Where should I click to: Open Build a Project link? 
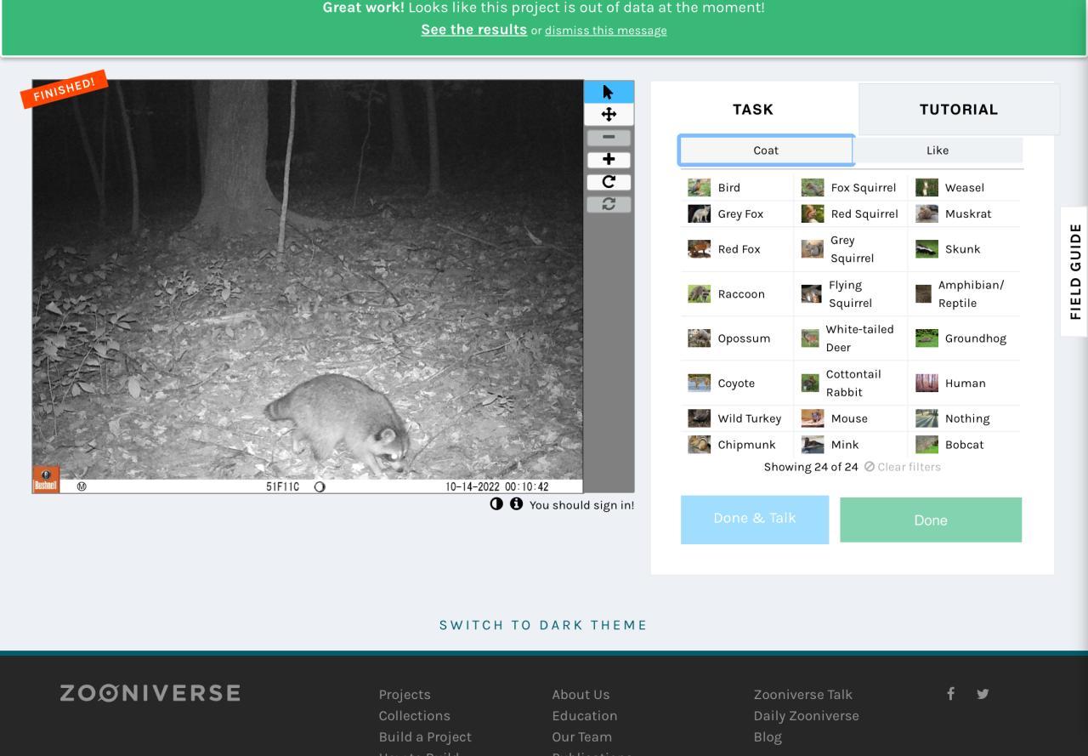click(425, 737)
